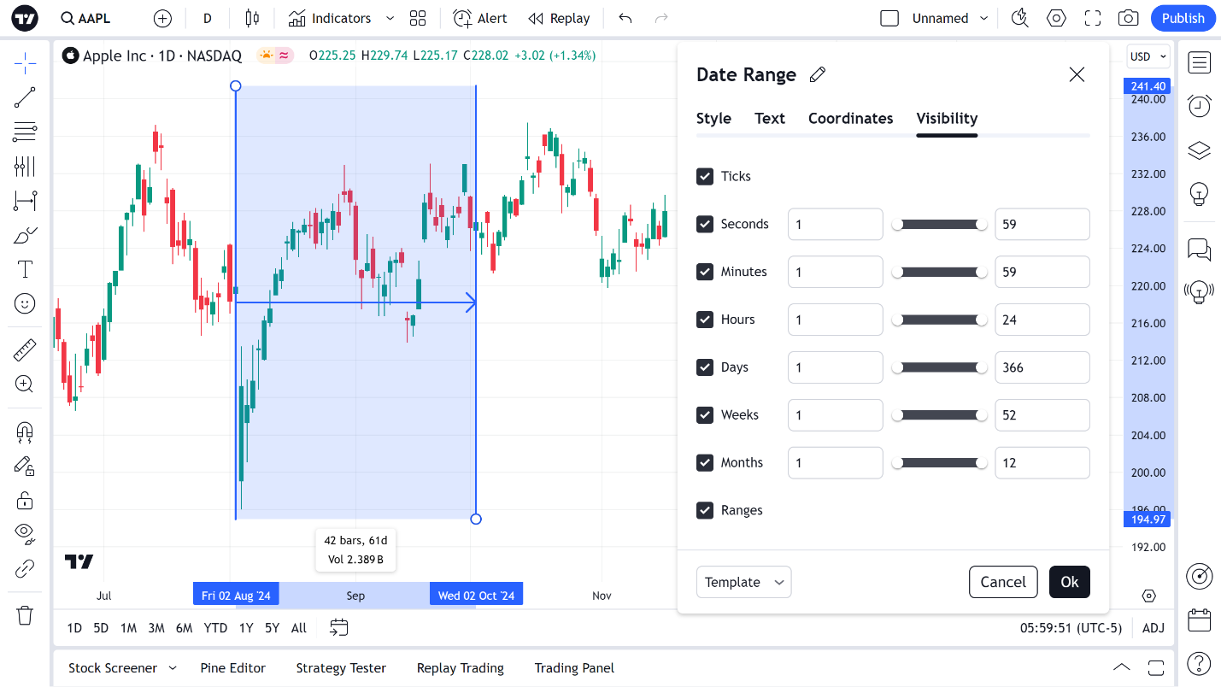This screenshot has height=687, width=1221.
Task: Select the ruler measure tool
Action: (25, 349)
